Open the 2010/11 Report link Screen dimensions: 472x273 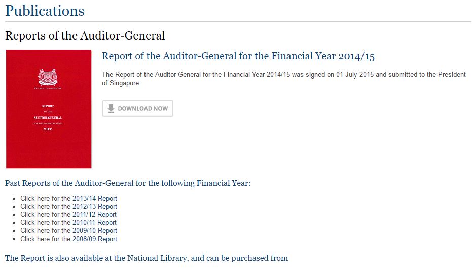coord(68,223)
